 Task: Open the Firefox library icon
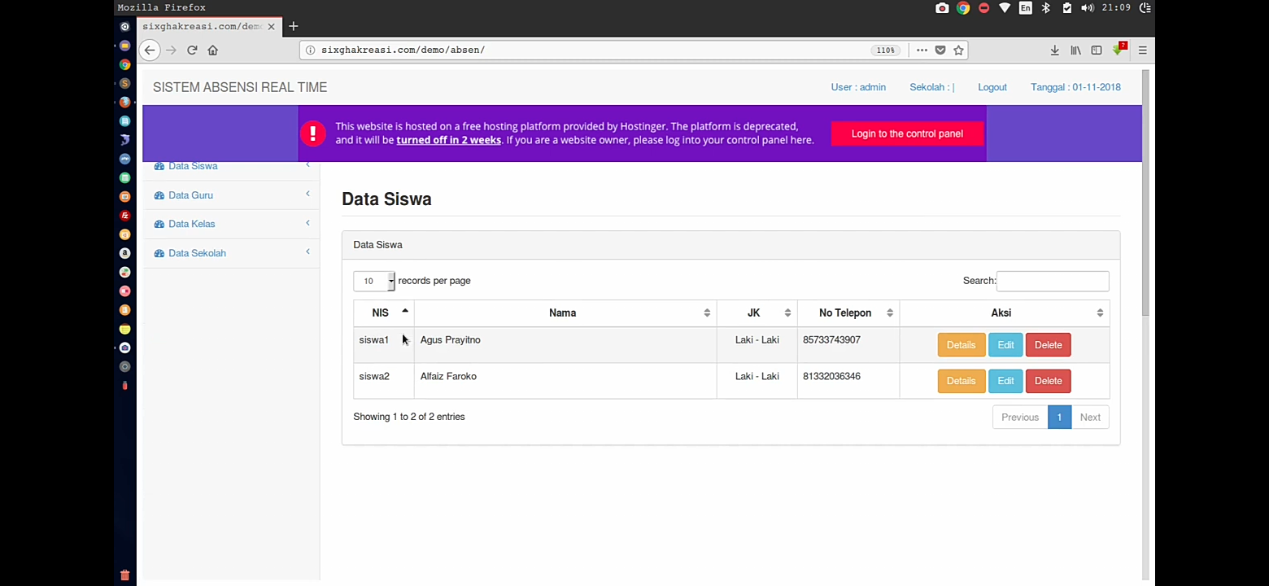(x=1075, y=50)
